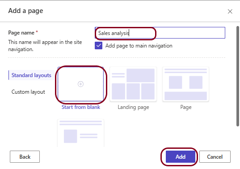Click the Landing page label
Image resolution: width=240 pixels, height=169 pixels.
pyautogui.click(x=133, y=107)
